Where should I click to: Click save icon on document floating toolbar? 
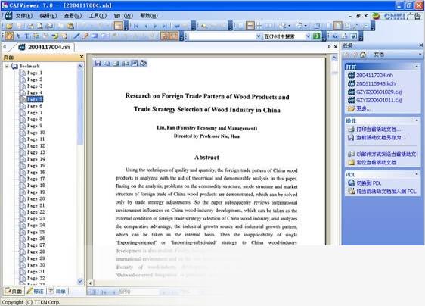[98, 64]
